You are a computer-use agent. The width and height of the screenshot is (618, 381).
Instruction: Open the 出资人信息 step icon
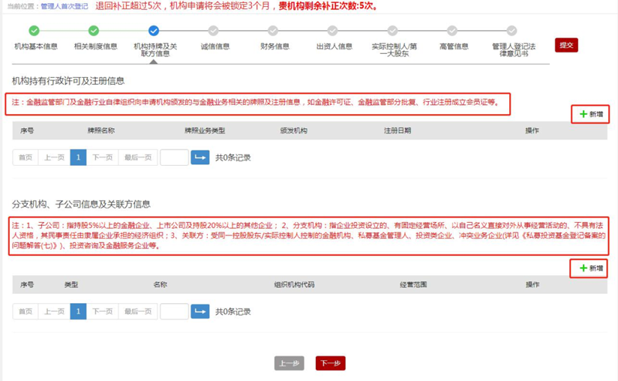pyautogui.click(x=333, y=31)
